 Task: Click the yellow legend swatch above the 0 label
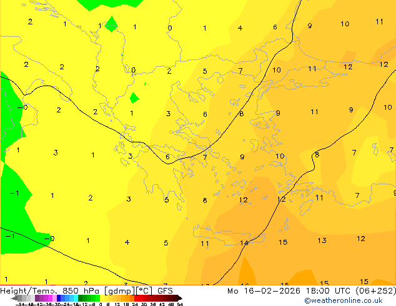click(102, 299)
